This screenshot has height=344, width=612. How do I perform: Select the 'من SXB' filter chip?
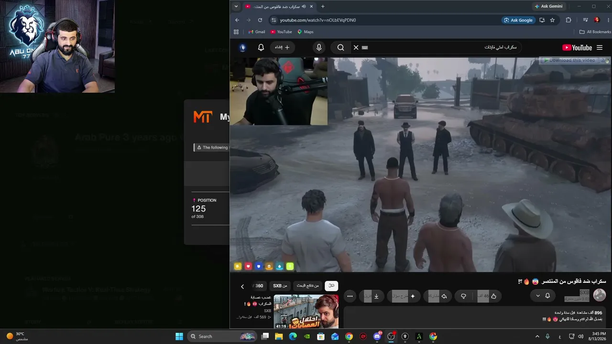pyautogui.click(x=280, y=286)
